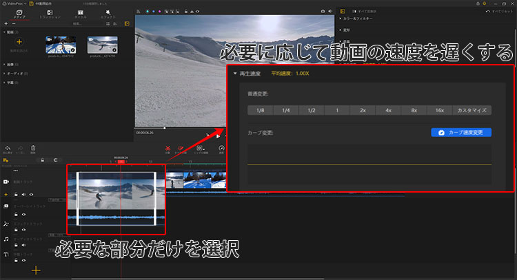Click the effect track magic wand icon

click(6, 224)
